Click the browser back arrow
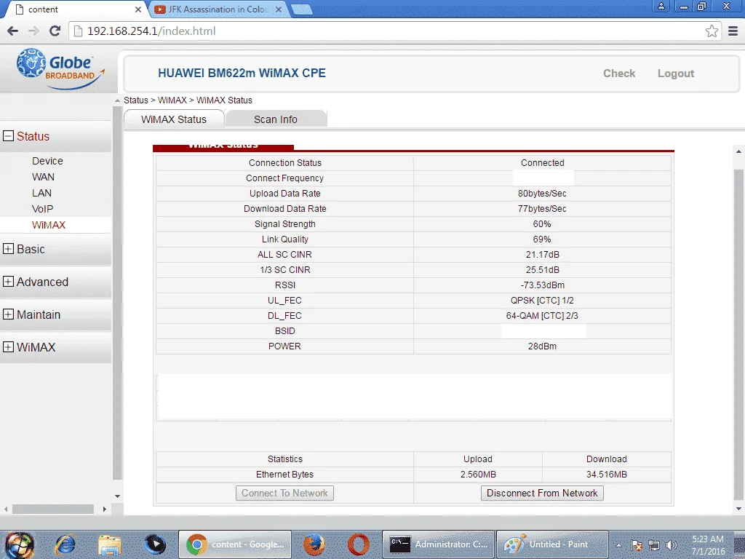 tap(13, 31)
